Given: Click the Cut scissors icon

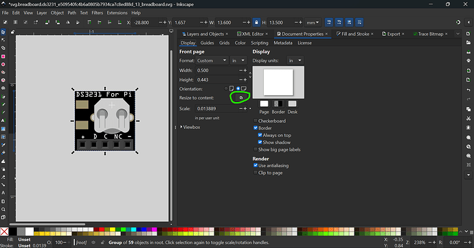Looking at the screenshot, I should tap(469, 119).
